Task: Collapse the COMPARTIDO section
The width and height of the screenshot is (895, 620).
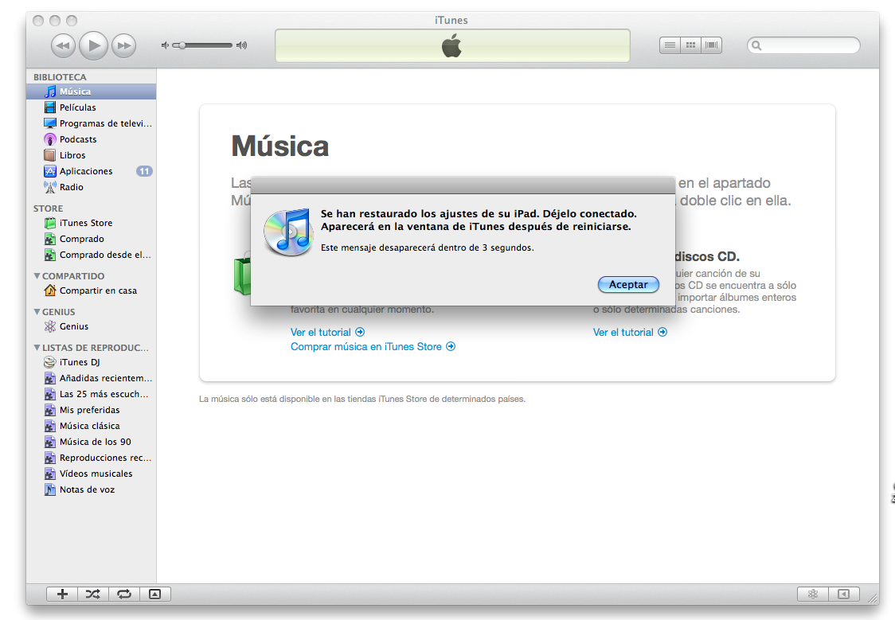Action: coord(37,276)
